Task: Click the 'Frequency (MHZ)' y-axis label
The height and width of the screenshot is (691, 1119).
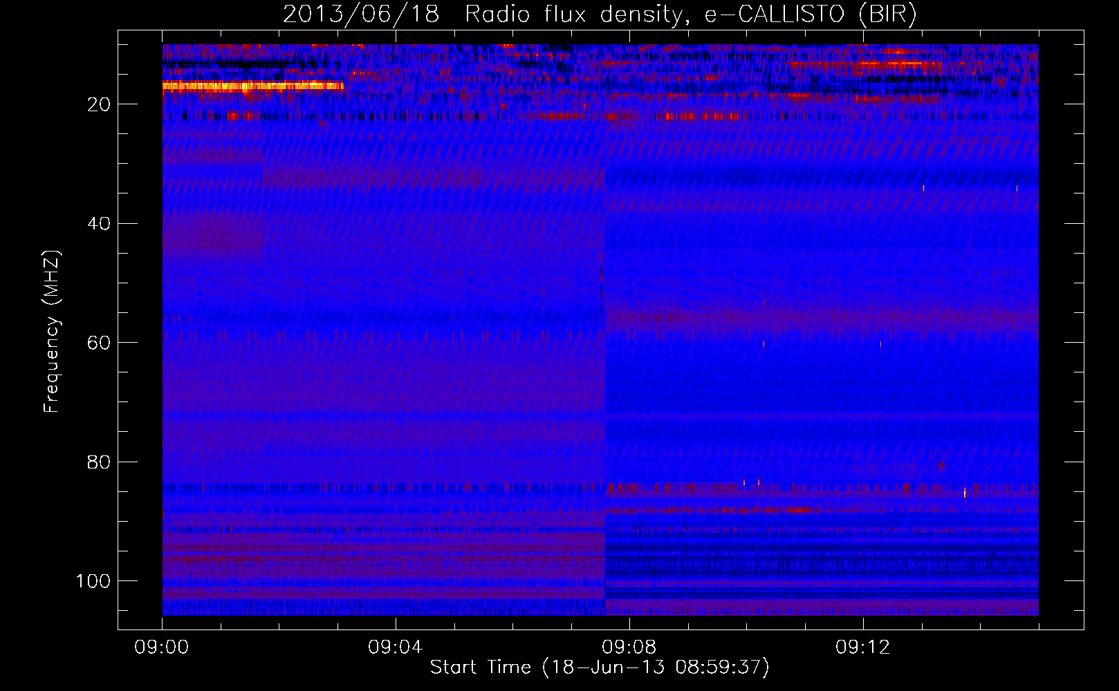Action: point(52,331)
